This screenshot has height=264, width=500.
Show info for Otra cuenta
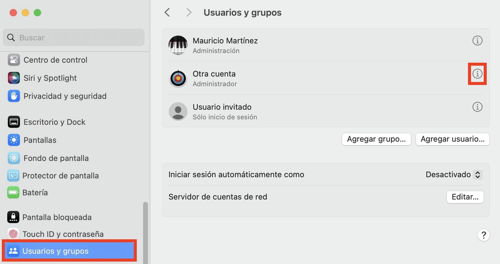(477, 74)
